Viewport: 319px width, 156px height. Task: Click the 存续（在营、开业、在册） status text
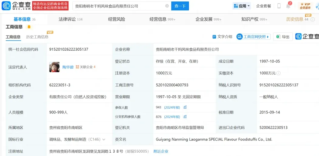(x=177, y=61)
